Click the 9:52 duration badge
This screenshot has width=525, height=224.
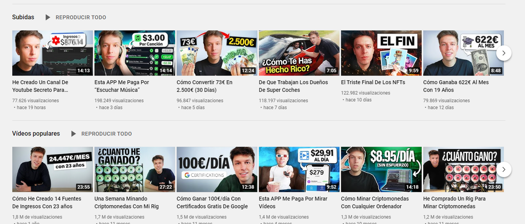[331, 187]
